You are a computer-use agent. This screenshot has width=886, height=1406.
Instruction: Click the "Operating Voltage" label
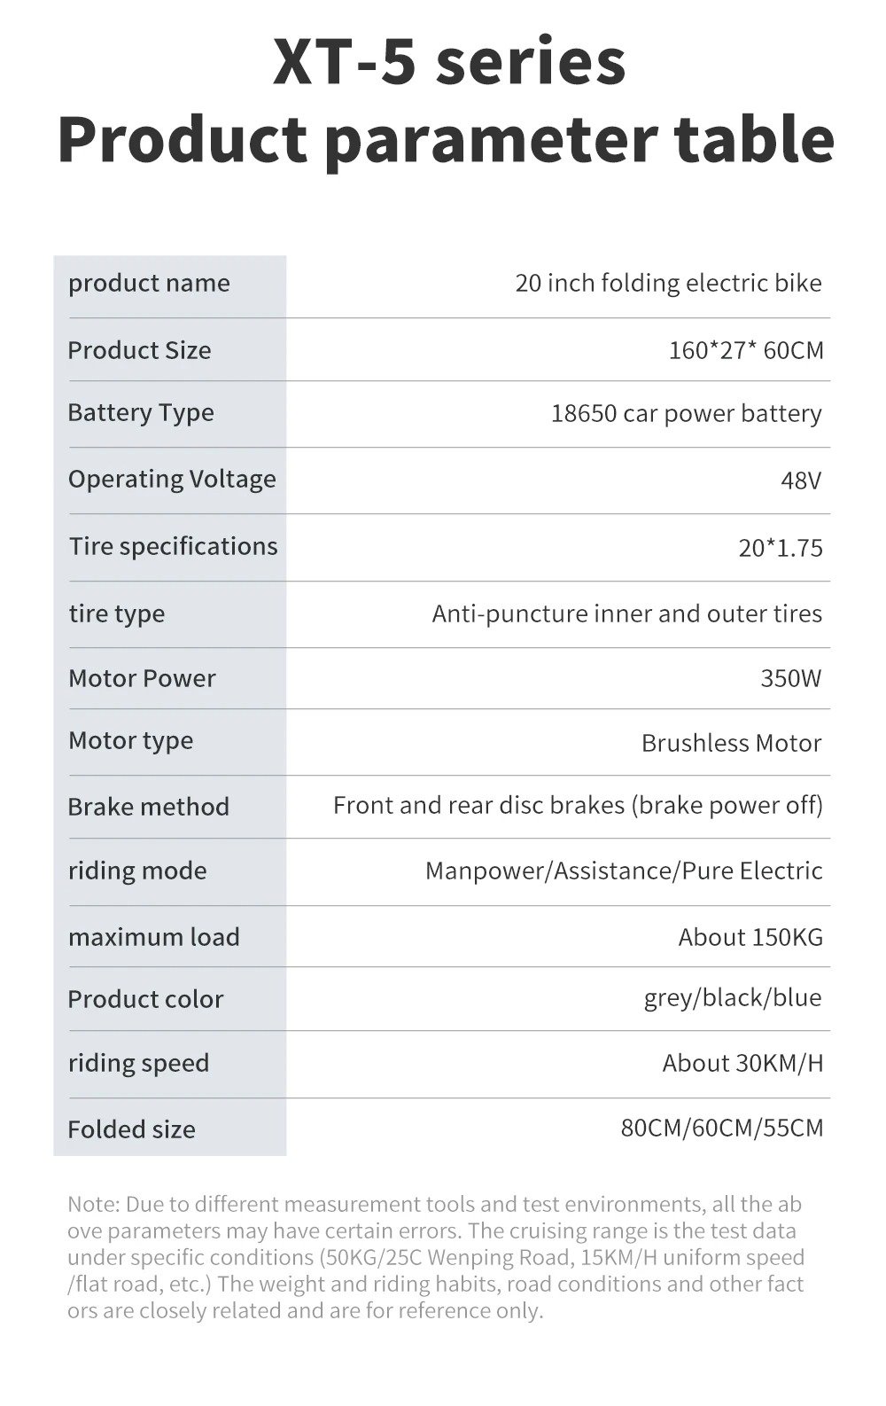(172, 480)
